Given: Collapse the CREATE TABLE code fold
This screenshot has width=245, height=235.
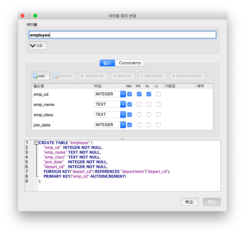Looking at the screenshot, I should click(x=37, y=142).
